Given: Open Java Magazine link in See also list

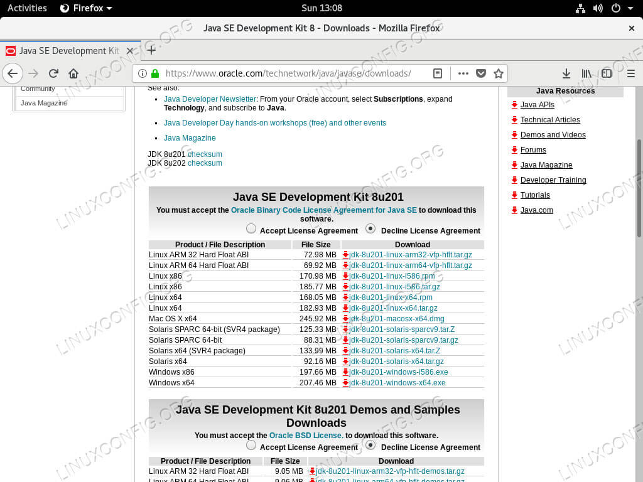Looking at the screenshot, I should coord(190,138).
